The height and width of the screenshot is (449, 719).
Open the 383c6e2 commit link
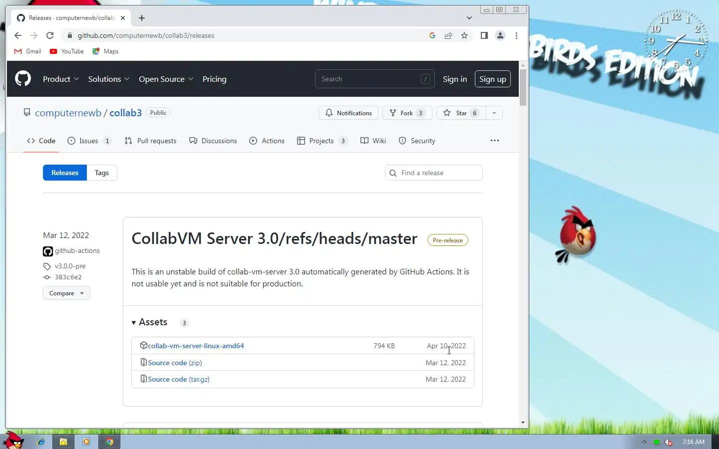click(x=68, y=277)
